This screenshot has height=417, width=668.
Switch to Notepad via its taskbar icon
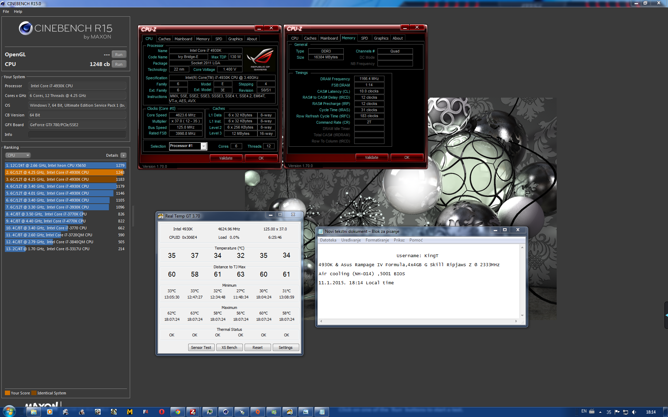pyautogui.click(x=322, y=412)
